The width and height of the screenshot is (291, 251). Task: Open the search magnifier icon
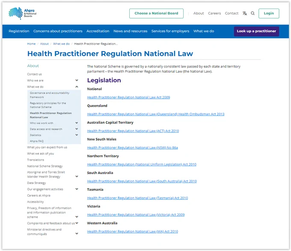click(252, 13)
